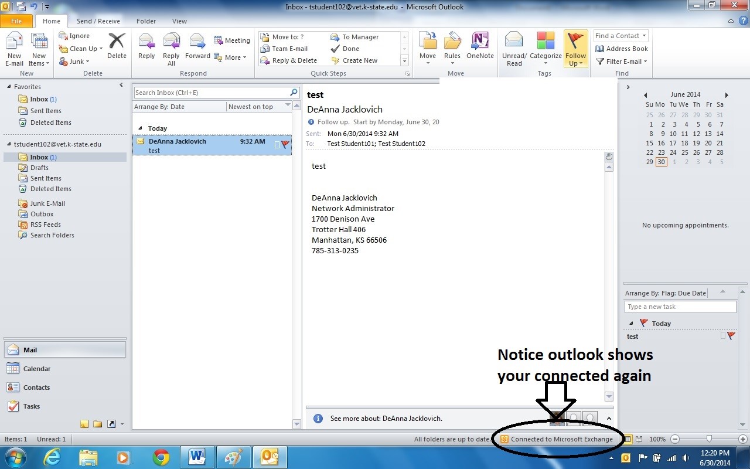
Task: Adjust the zoom slider
Action: tap(709, 439)
